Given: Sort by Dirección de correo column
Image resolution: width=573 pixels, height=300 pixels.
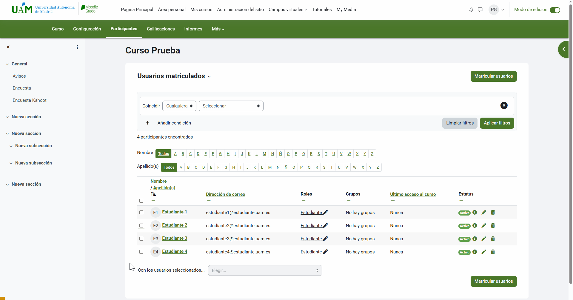Looking at the screenshot, I should (225, 194).
